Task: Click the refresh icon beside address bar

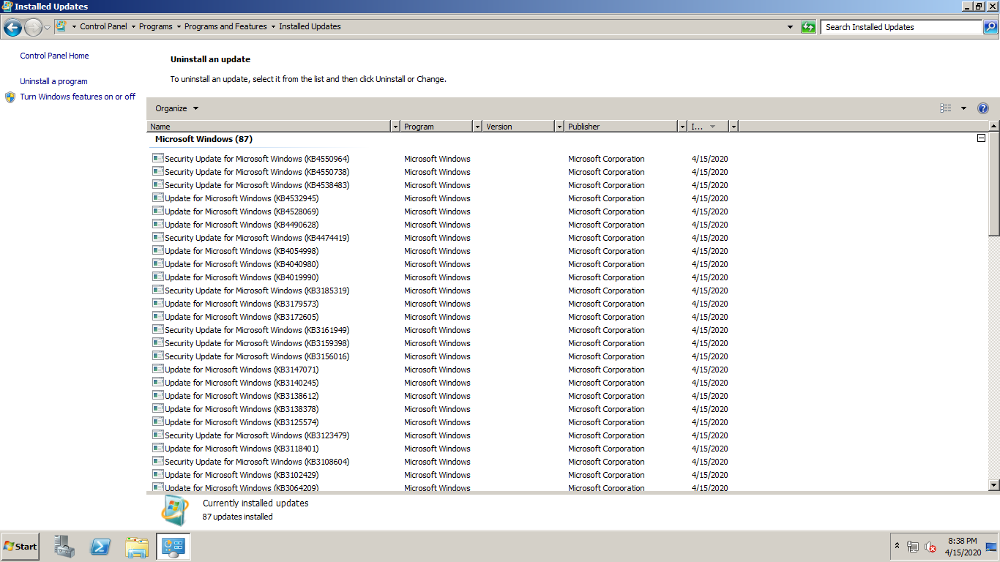Action: click(808, 27)
